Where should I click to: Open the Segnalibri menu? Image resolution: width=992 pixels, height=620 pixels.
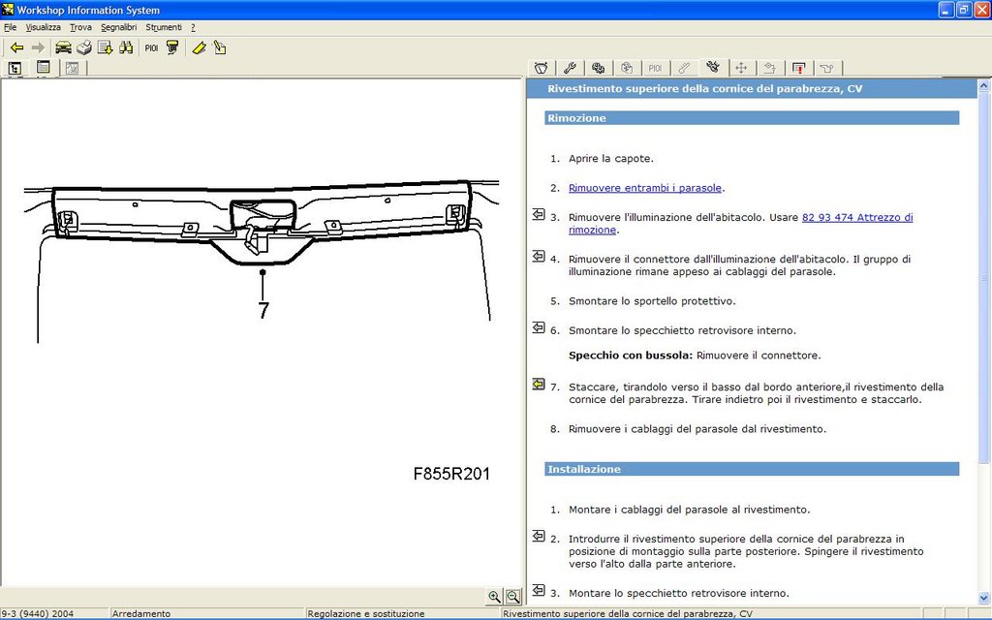118,27
